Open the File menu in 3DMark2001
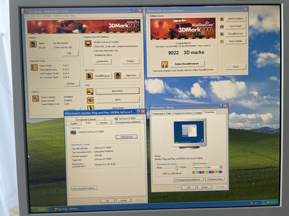 27,16
